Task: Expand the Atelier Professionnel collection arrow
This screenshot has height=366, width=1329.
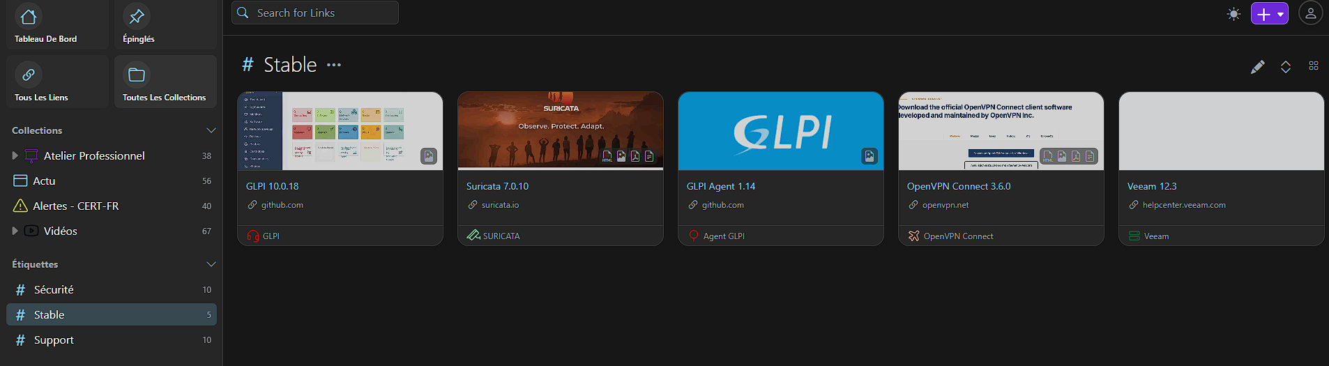Action: 15,155
